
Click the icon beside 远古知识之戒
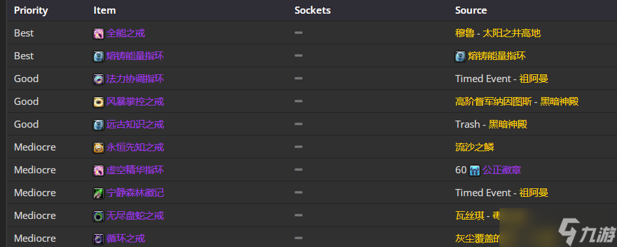[99, 125]
